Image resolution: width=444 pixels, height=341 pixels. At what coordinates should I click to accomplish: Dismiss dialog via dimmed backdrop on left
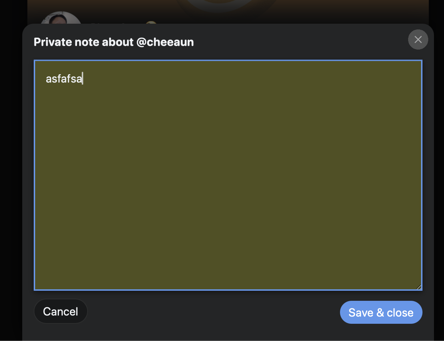pos(11,179)
